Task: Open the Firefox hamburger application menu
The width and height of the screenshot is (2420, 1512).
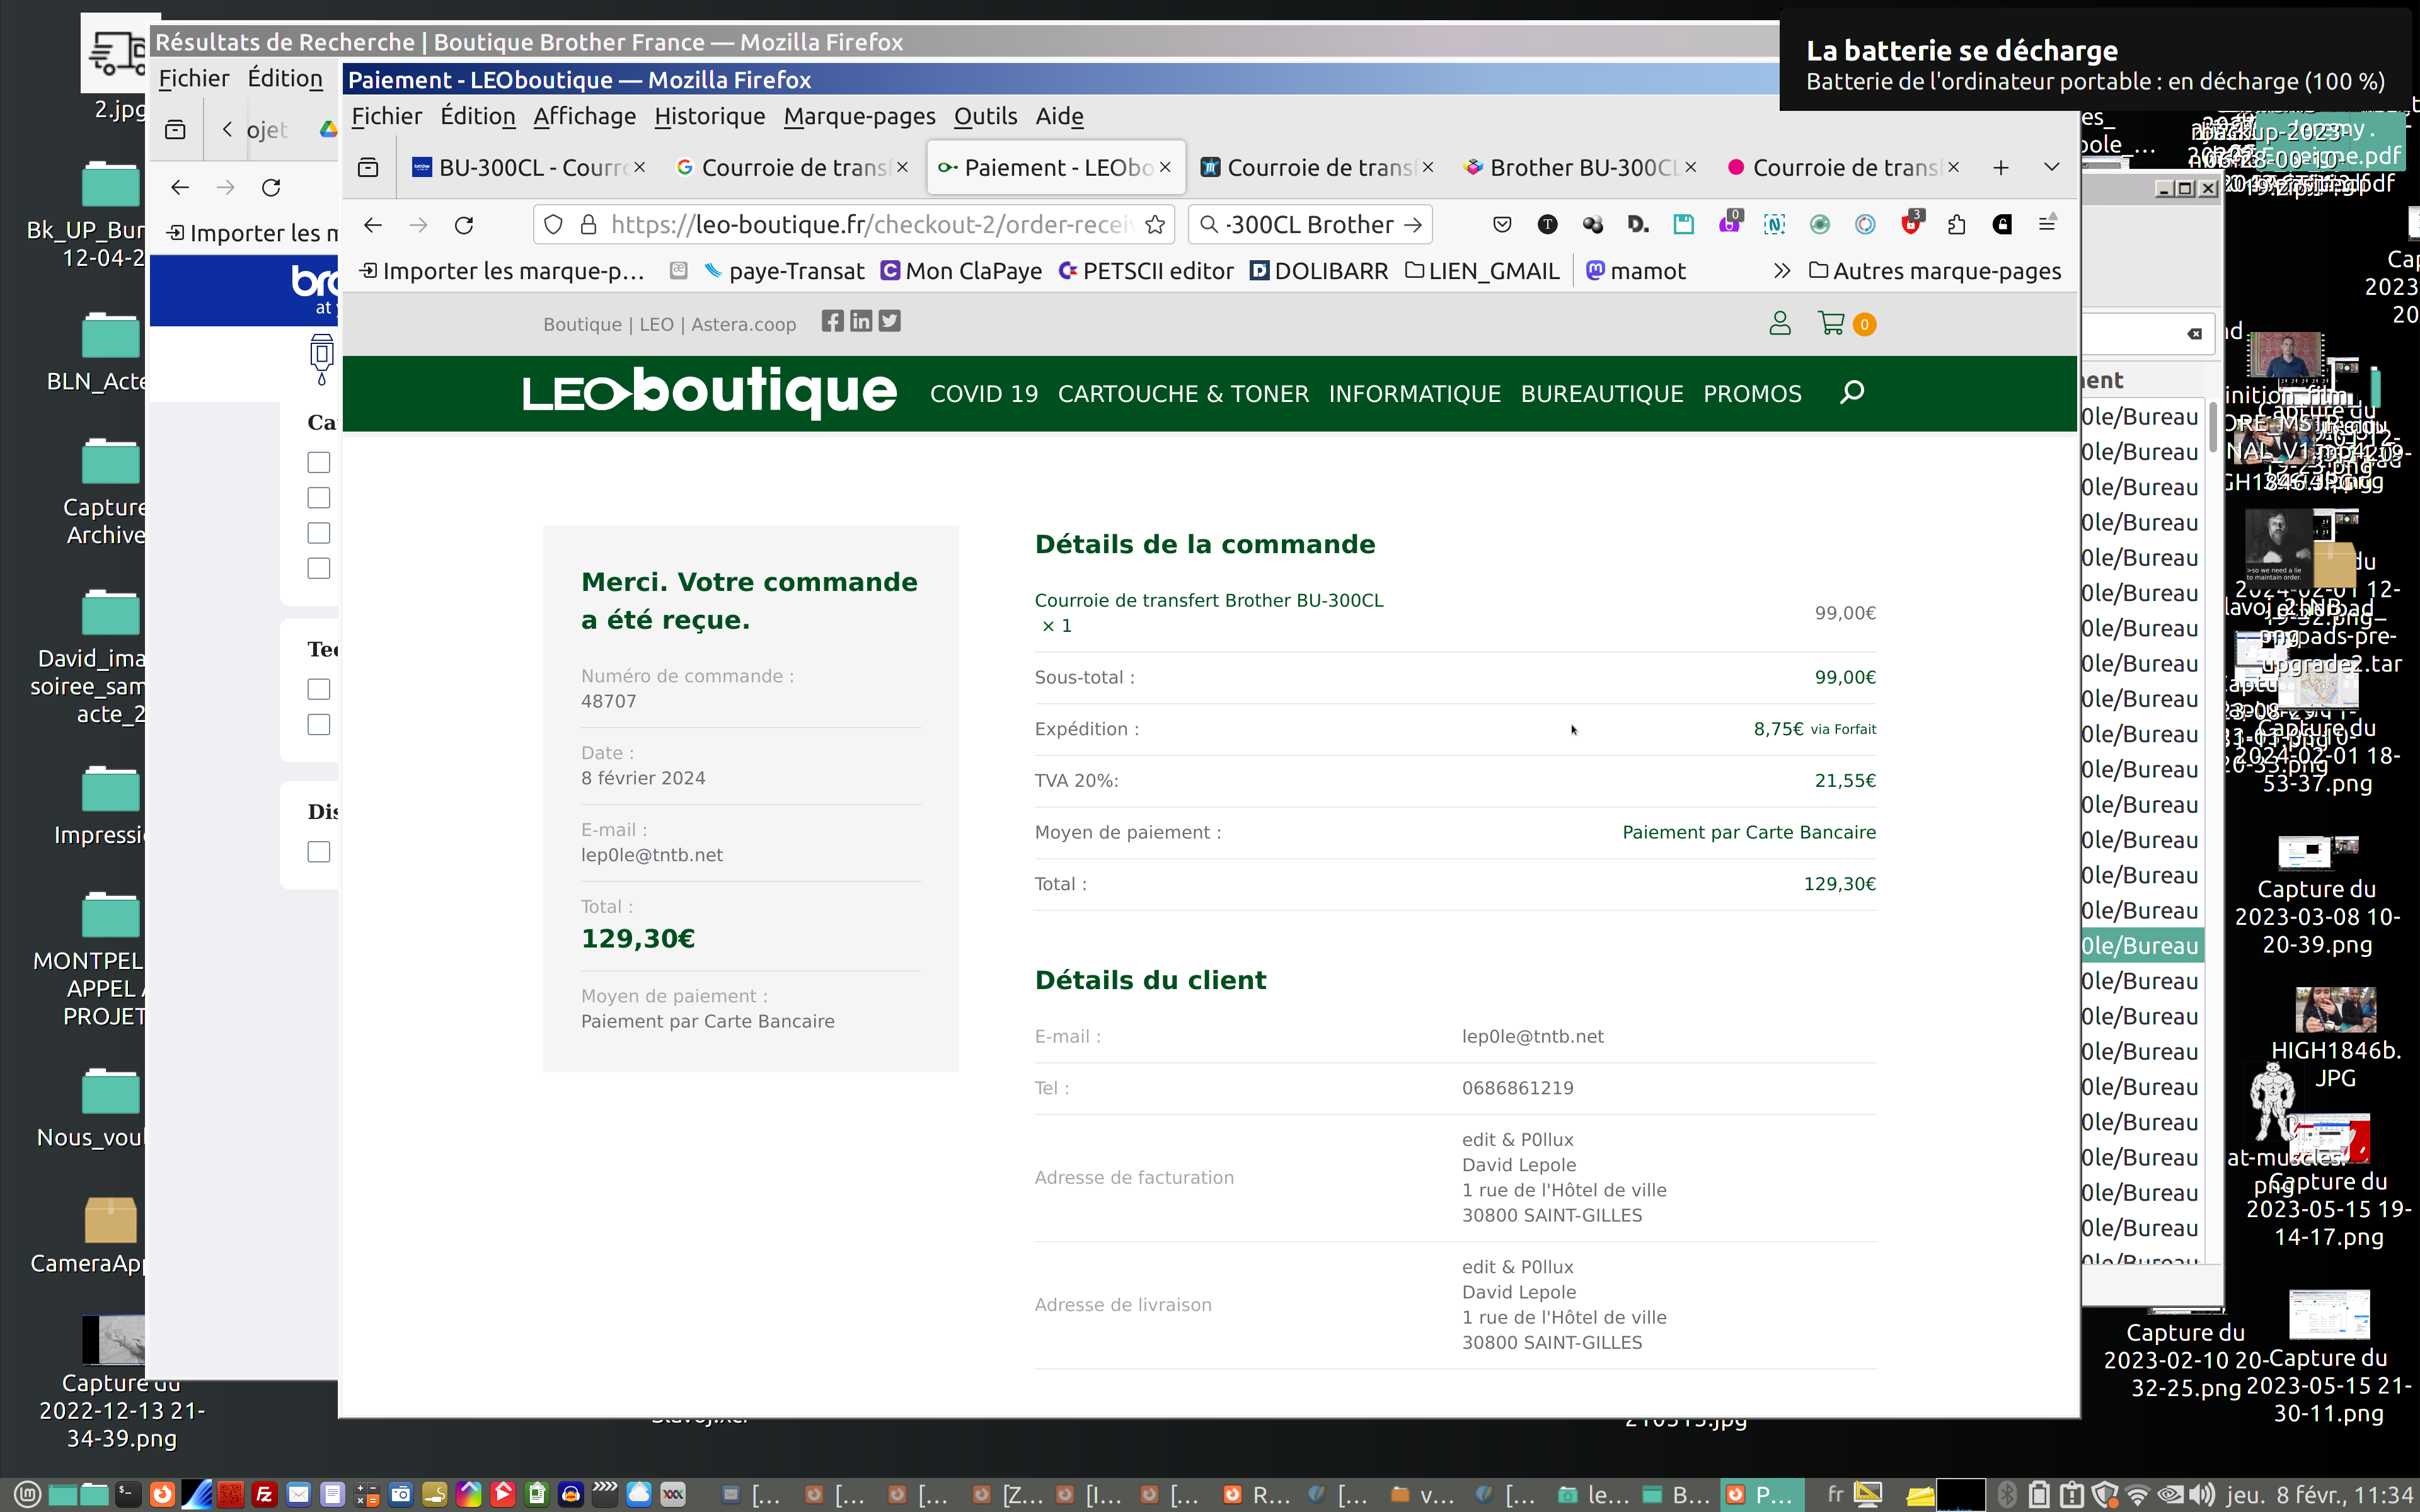Action: tap(2047, 225)
